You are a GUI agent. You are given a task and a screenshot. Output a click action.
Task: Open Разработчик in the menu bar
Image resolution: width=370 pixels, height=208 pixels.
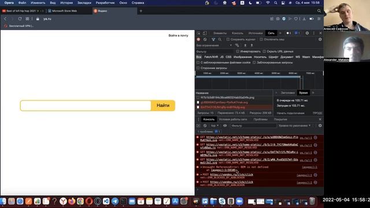tap(105, 3)
